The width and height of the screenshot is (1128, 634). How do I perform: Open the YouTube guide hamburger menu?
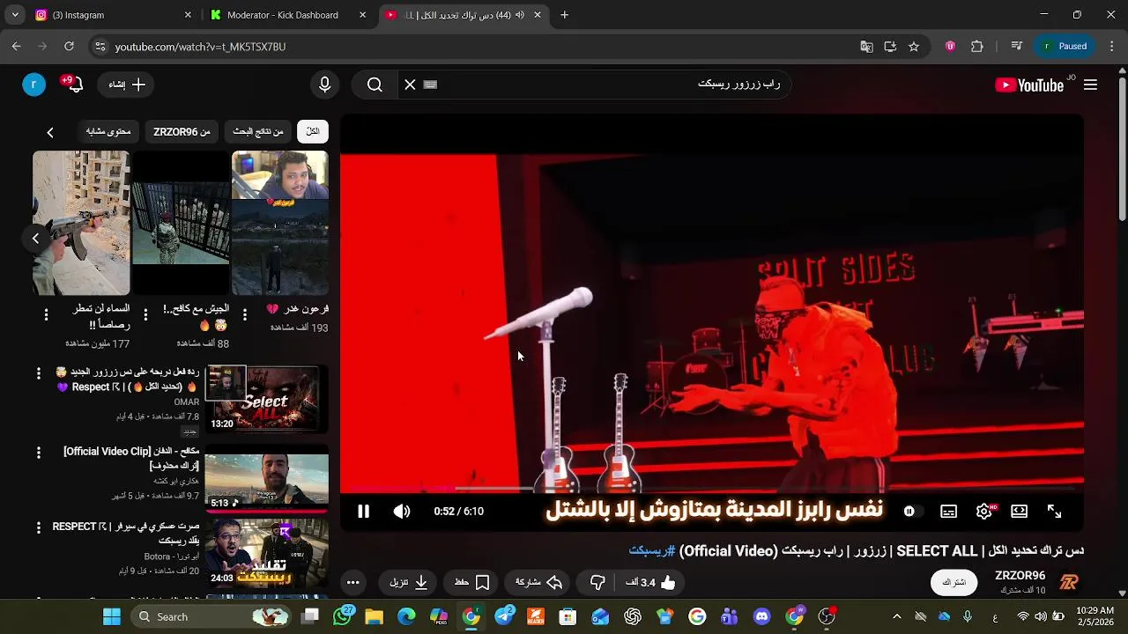click(x=1090, y=85)
